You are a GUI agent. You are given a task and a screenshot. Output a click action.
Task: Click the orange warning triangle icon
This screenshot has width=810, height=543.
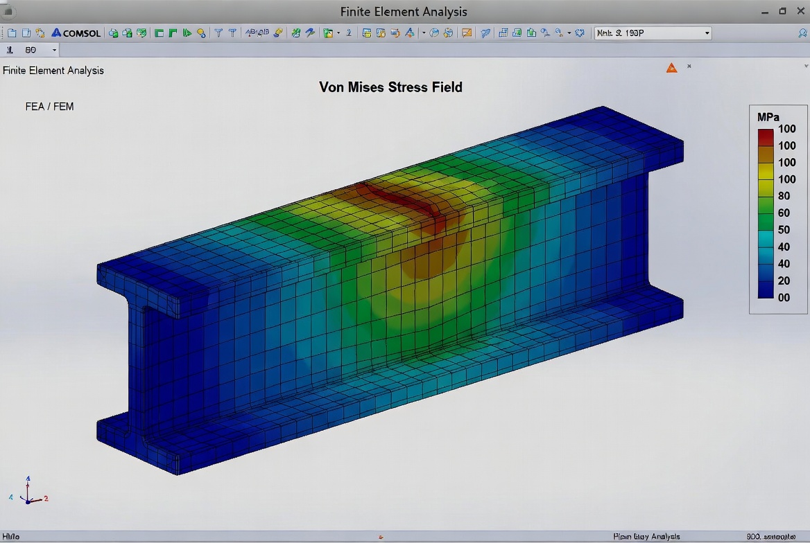pyautogui.click(x=671, y=68)
